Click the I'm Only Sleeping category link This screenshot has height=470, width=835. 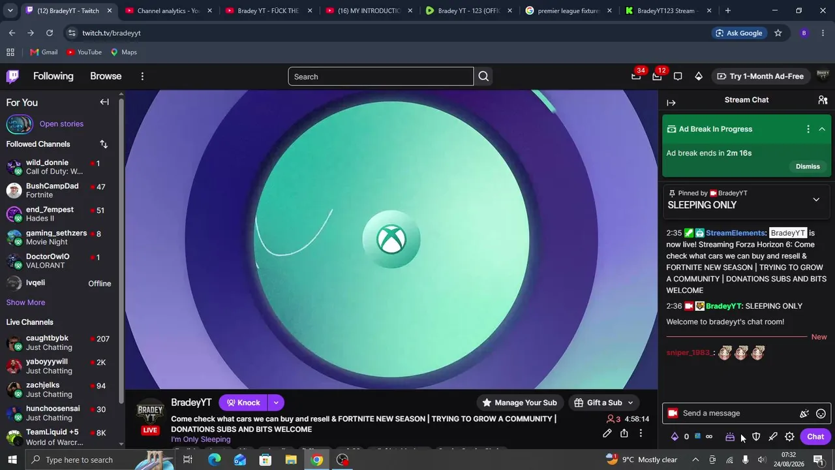pyautogui.click(x=201, y=439)
